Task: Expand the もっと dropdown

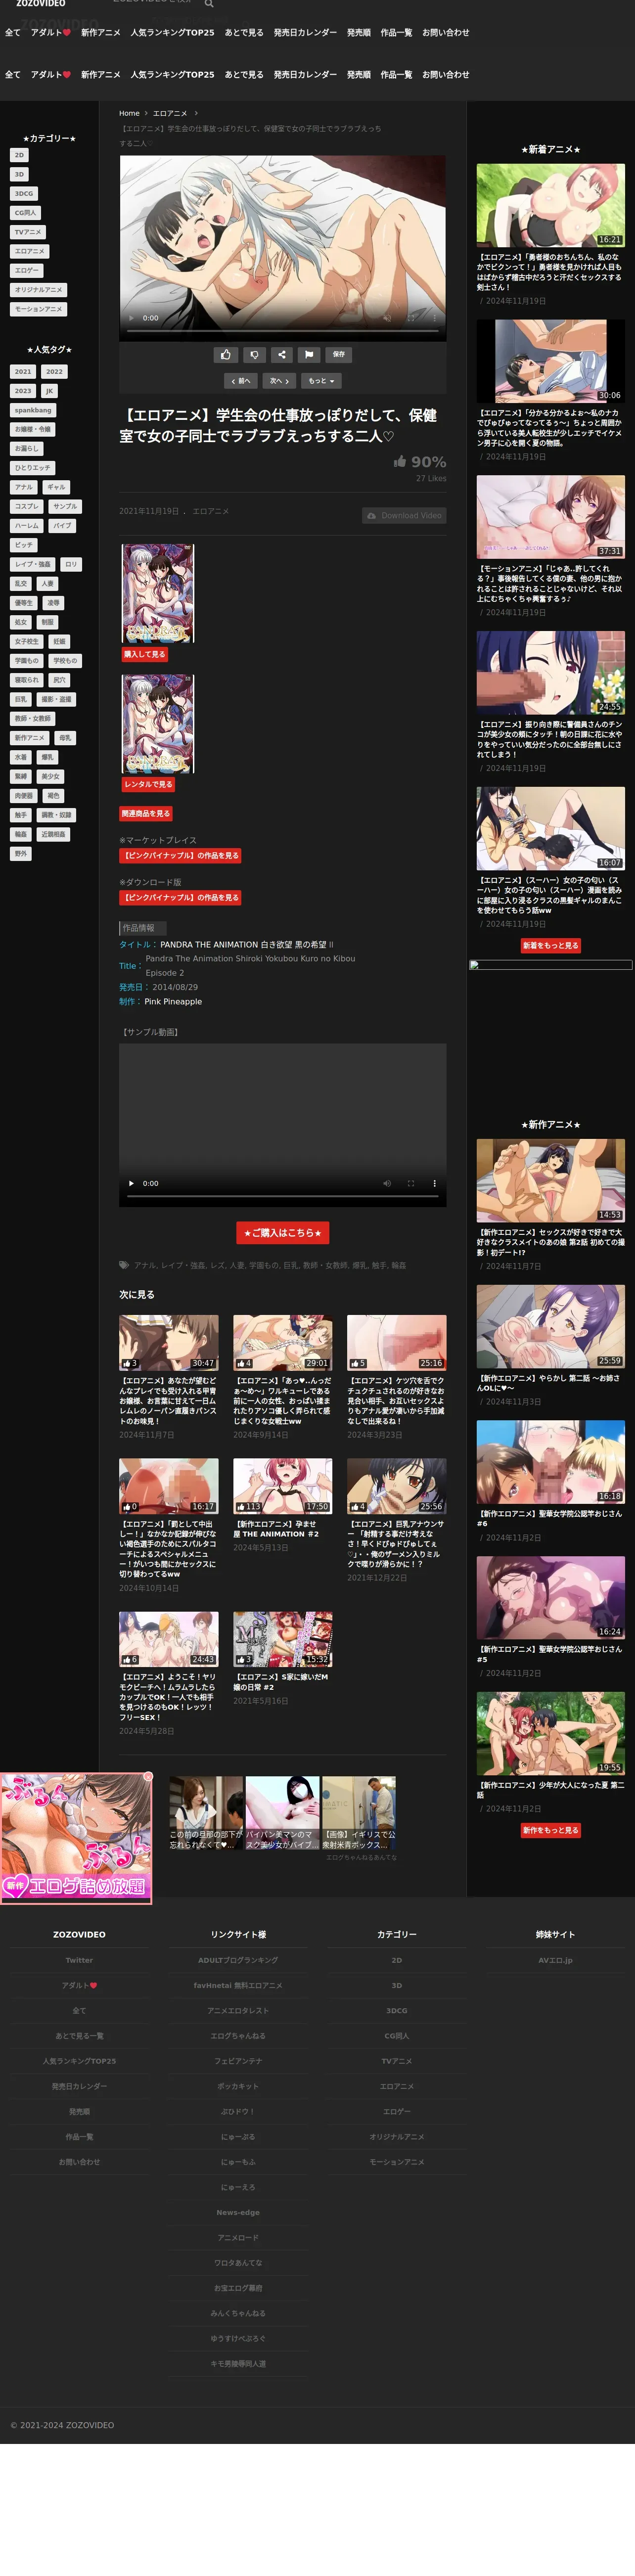Action: 321,381
